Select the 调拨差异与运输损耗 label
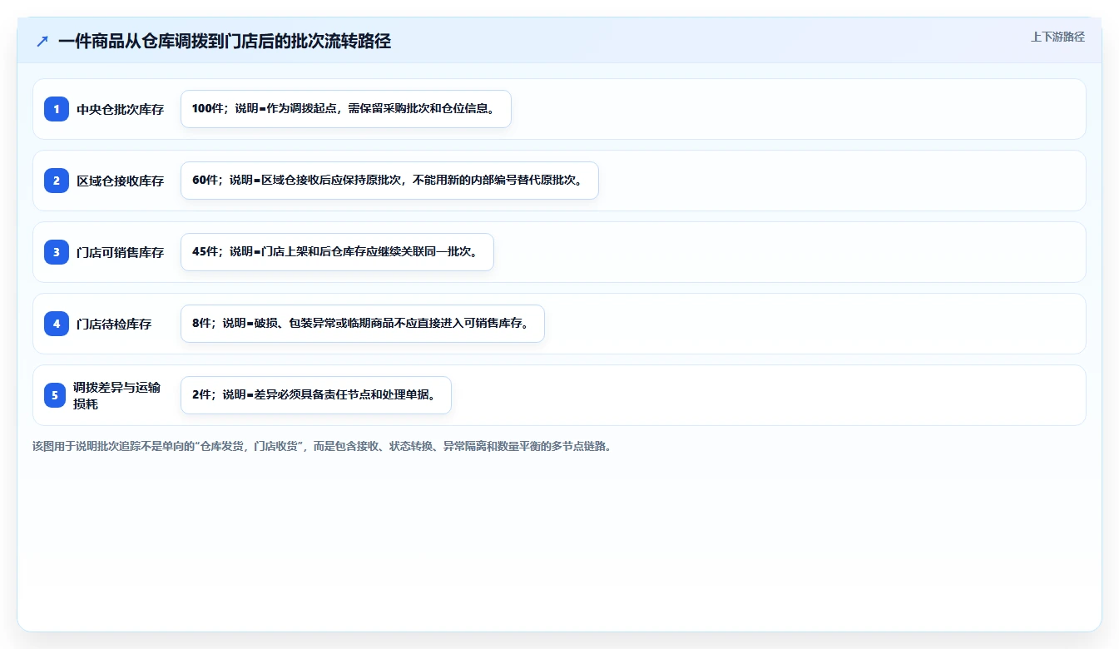 click(116, 395)
